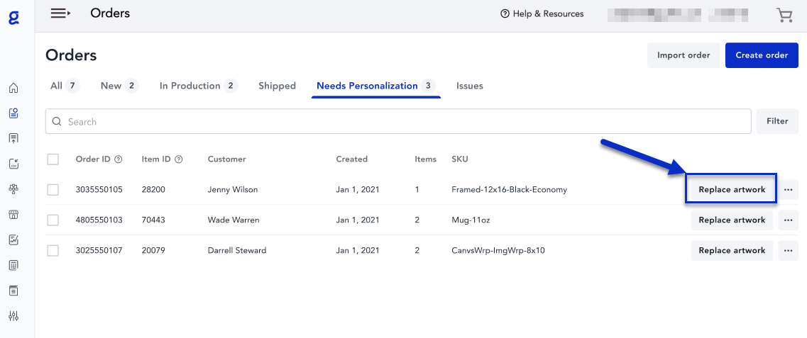
Task: Click the Import order button
Action: pyautogui.click(x=683, y=55)
